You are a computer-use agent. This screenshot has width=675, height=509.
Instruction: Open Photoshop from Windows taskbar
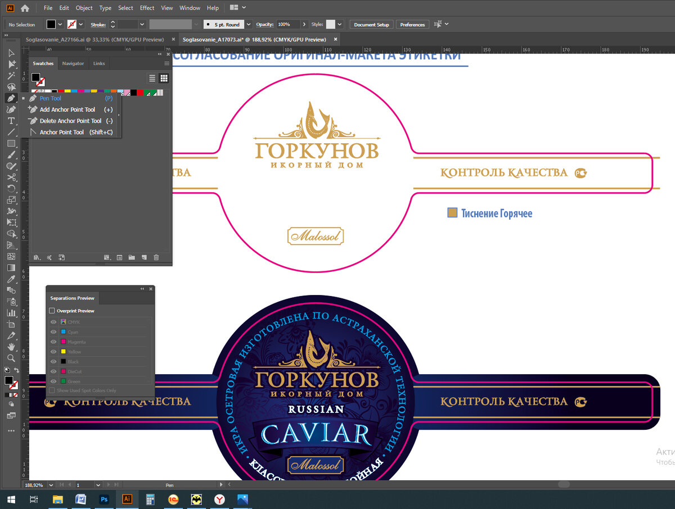tap(104, 499)
